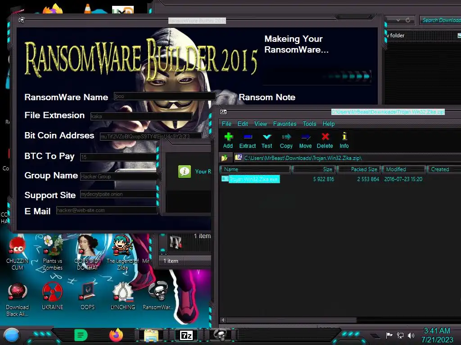Click the RansomWare Name input field
Screen dimensions: 461x345
(164, 96)
